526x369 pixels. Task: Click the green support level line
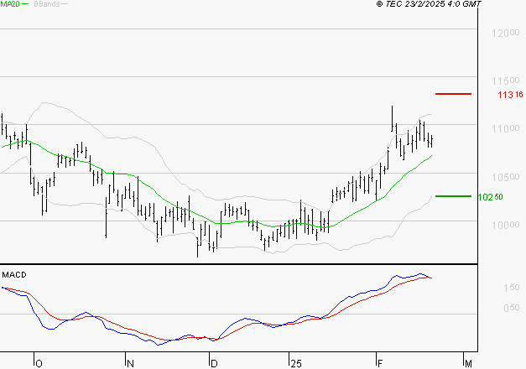[453, 196]
